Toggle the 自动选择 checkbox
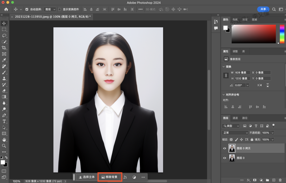286x183 pixels. [27, 9]
